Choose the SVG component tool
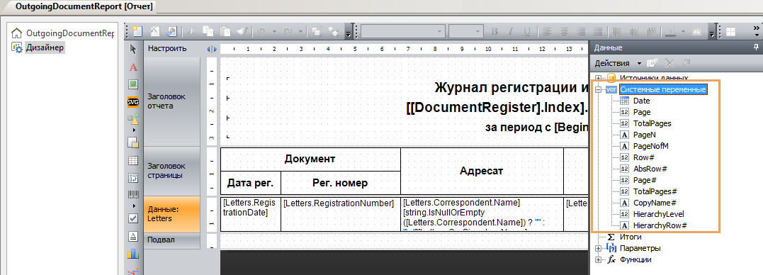Viewport: 763px width, 275px height. click(x=133, y=102)
